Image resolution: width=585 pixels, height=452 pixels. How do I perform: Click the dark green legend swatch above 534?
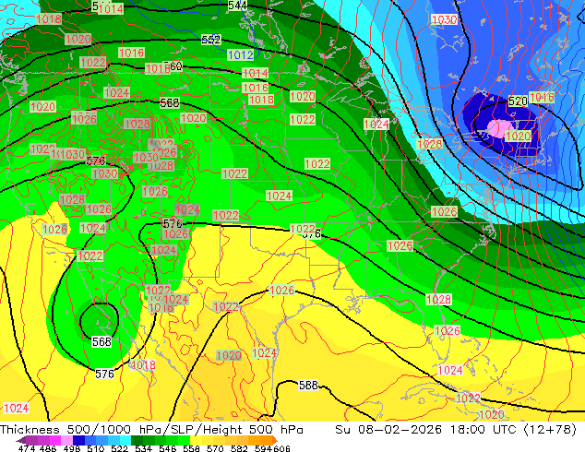137,440
